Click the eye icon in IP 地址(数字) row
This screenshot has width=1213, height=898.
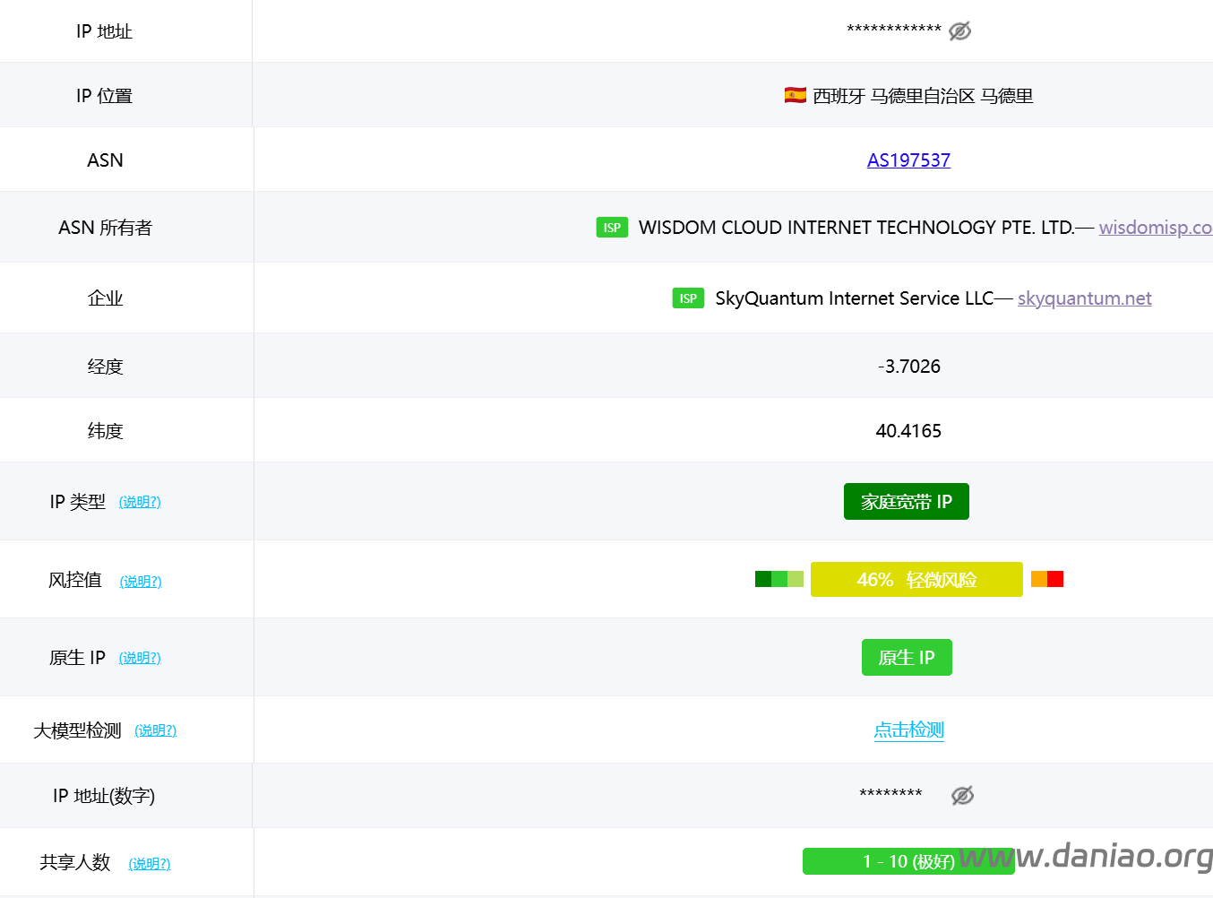click(962, 795)
